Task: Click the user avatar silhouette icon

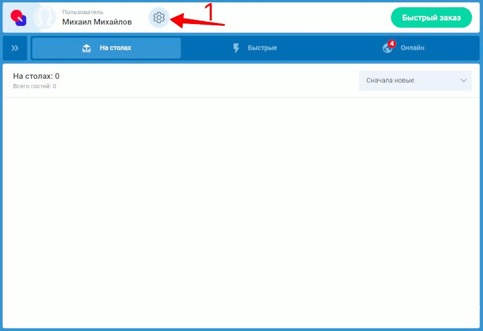Action: 45,18
